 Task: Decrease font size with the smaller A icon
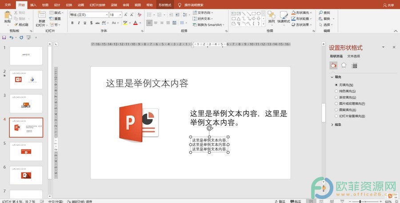132,15
